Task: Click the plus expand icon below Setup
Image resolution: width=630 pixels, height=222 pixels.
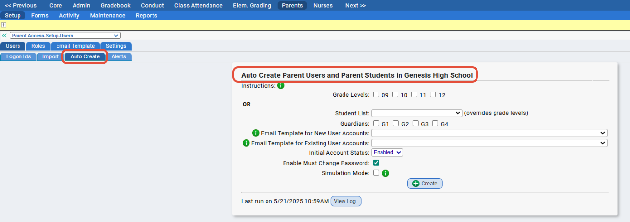Action: tap(4, 25)
